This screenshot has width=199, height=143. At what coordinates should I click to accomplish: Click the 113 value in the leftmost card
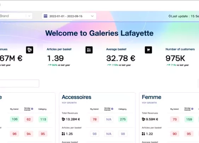tap(43, 119)
